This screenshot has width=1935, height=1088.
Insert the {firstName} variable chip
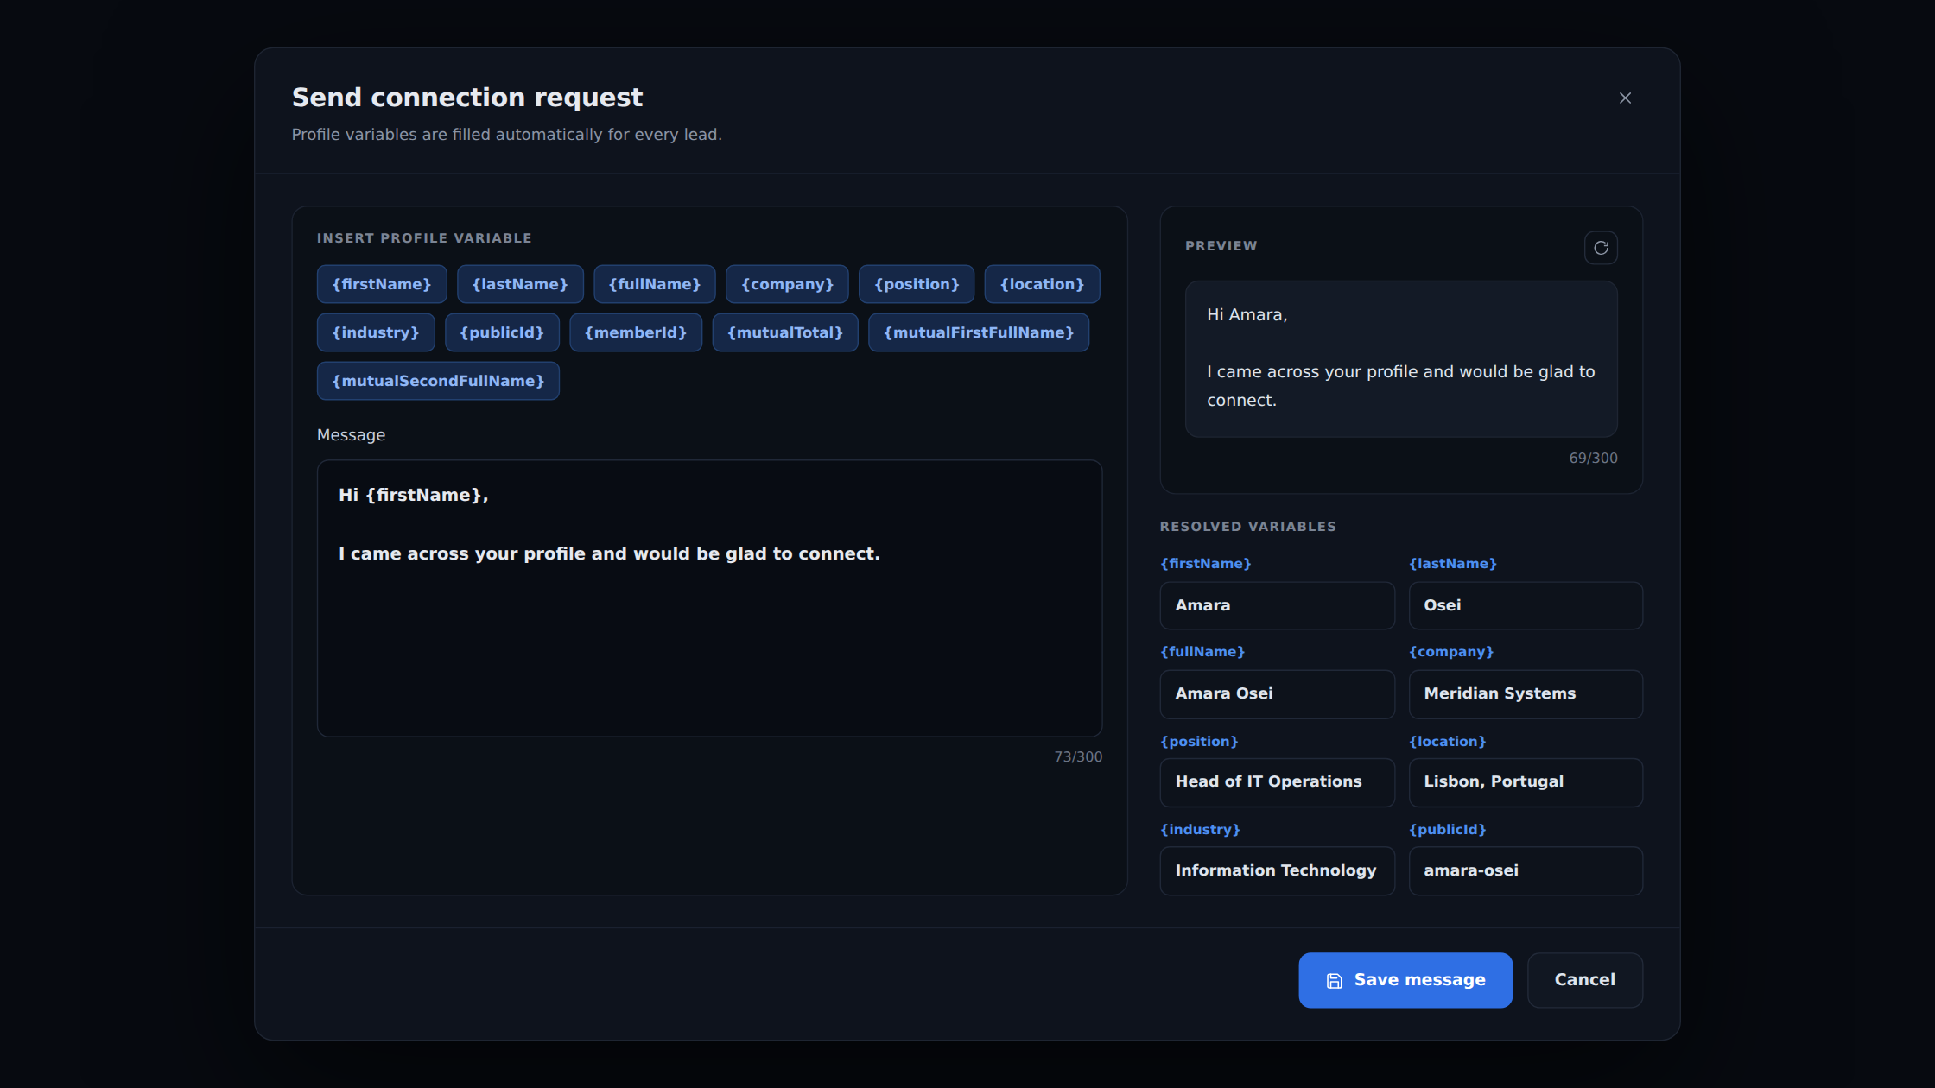(x=382, y=284)
